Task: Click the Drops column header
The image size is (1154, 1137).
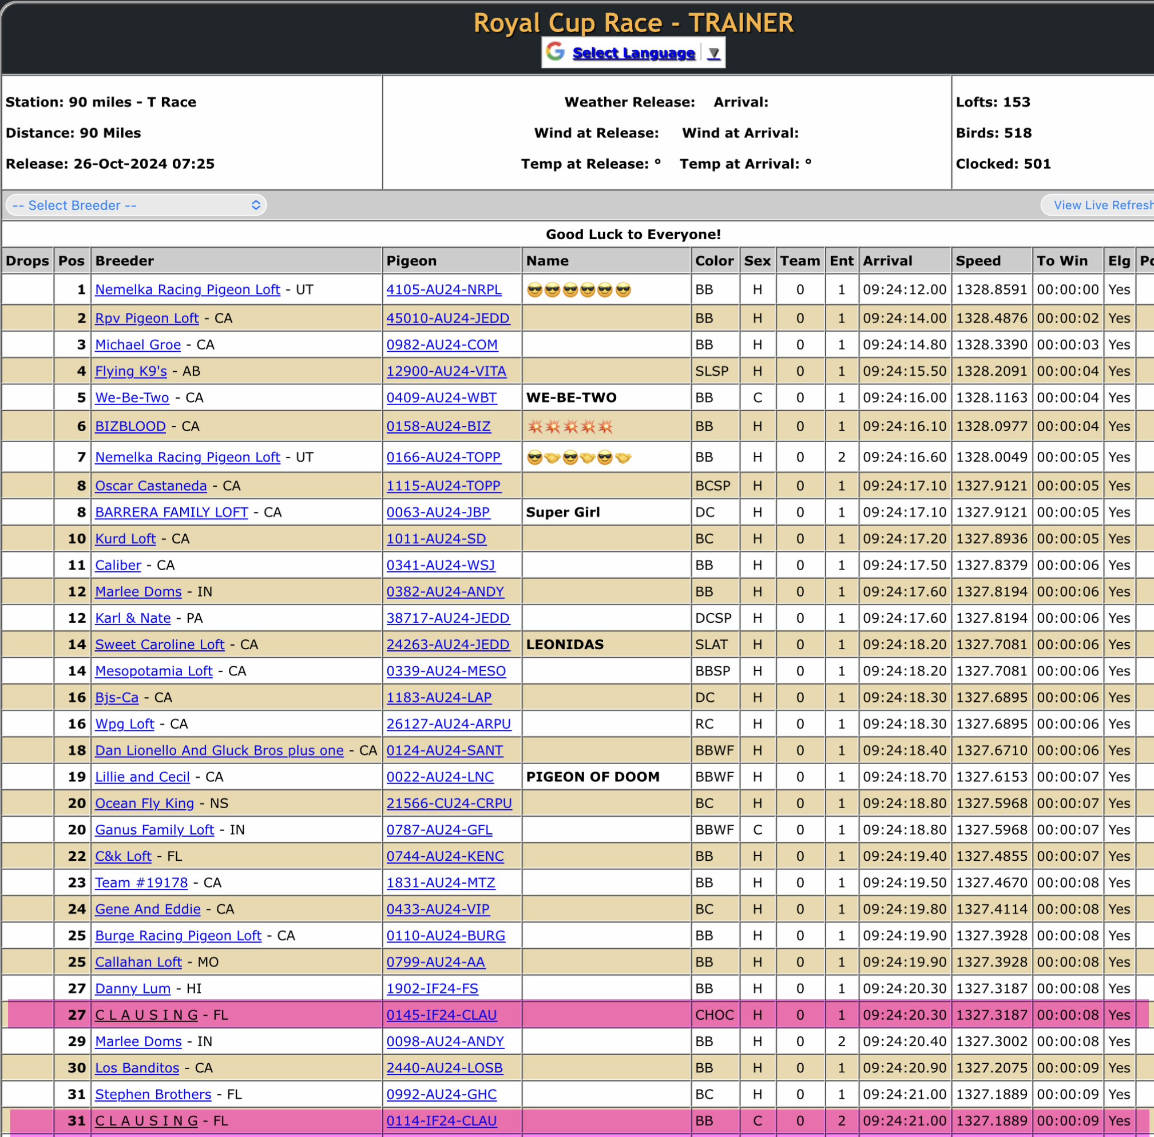Action: [x=27, y=261]
